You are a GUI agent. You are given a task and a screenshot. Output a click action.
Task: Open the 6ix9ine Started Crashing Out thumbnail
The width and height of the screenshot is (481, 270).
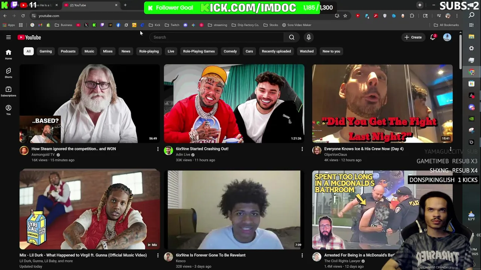pyautogui.click(x=234, y=103)
